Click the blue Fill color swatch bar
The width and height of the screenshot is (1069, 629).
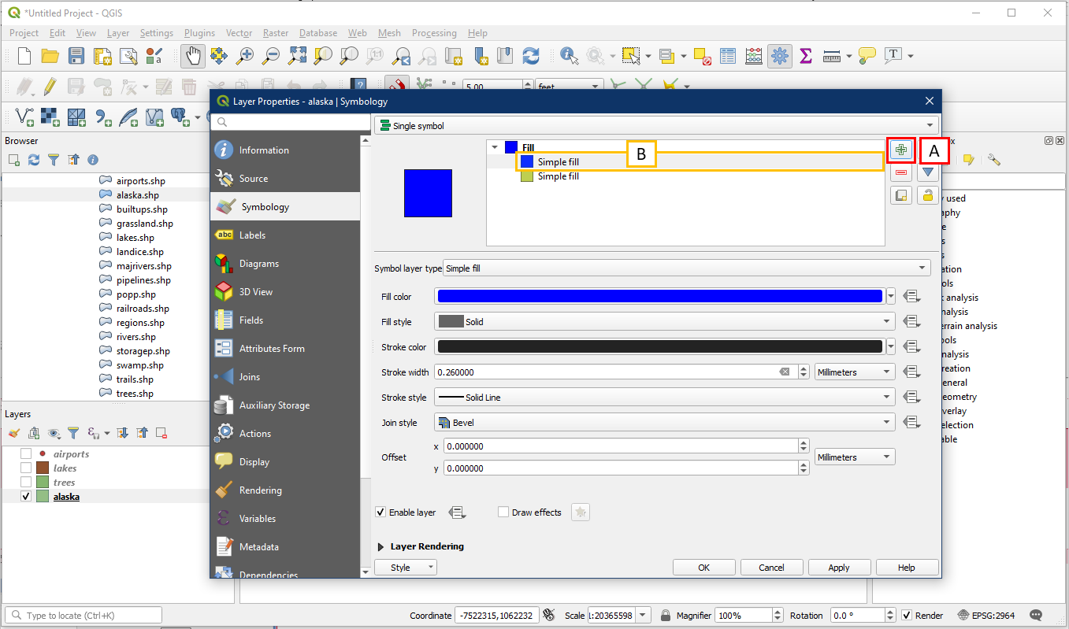point(659,297)
